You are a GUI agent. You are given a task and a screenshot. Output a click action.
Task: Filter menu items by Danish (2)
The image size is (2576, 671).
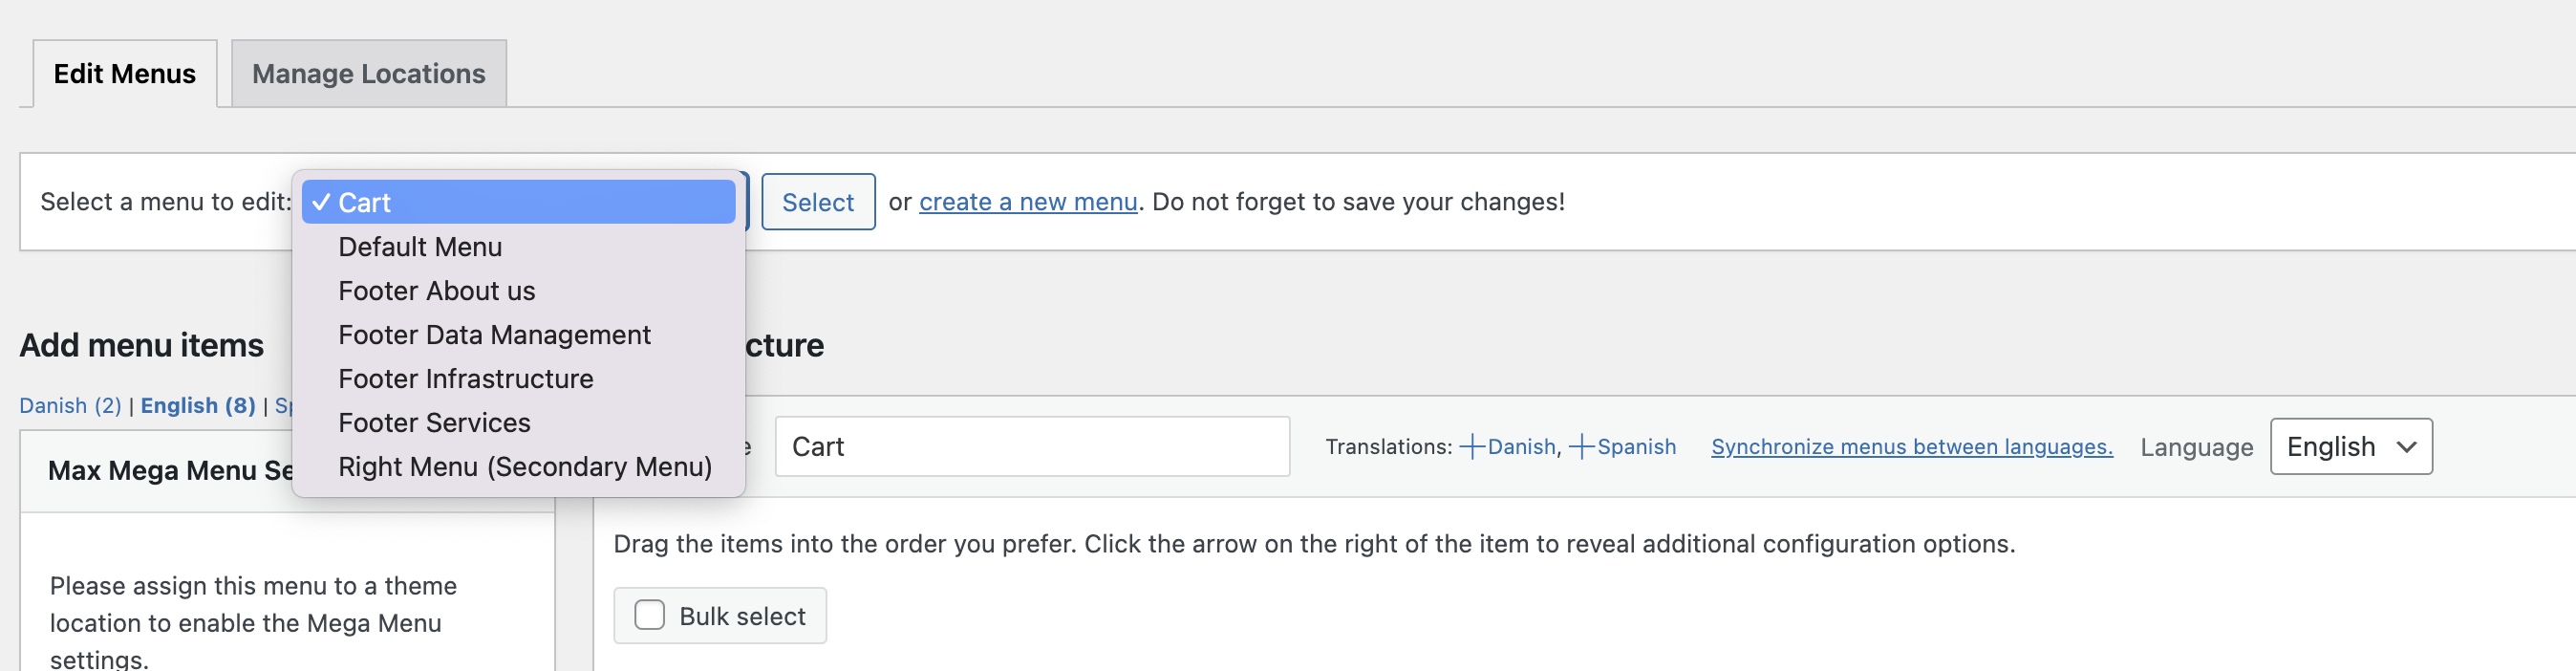point(70,406)
